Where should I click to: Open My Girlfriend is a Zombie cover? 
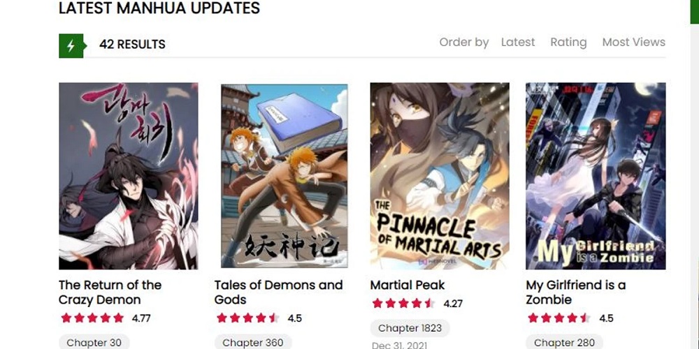[x=596, y=176]
